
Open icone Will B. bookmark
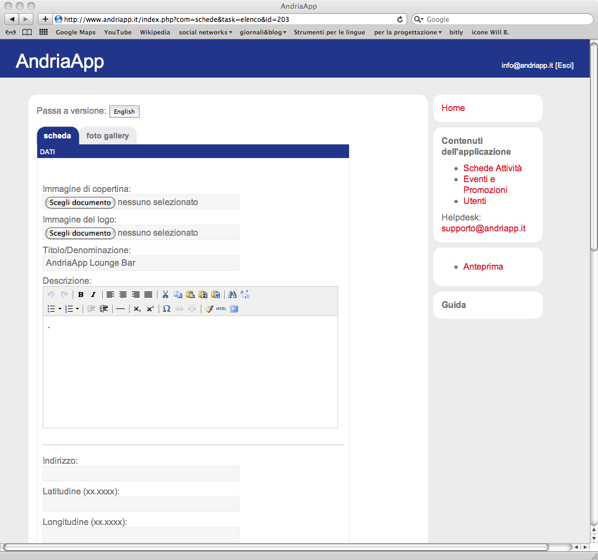[490, 32]
